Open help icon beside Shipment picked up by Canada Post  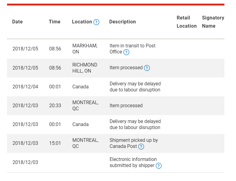(x=141, y=147)
